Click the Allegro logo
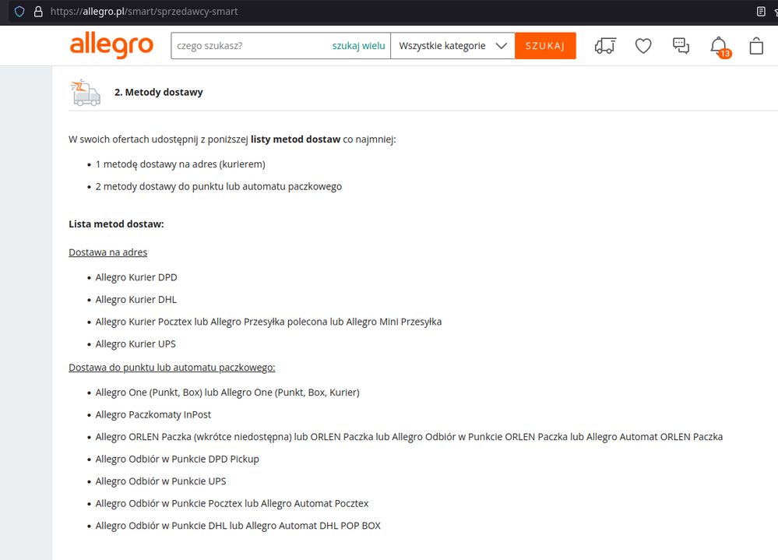The image size is (778, 560). 111,46
